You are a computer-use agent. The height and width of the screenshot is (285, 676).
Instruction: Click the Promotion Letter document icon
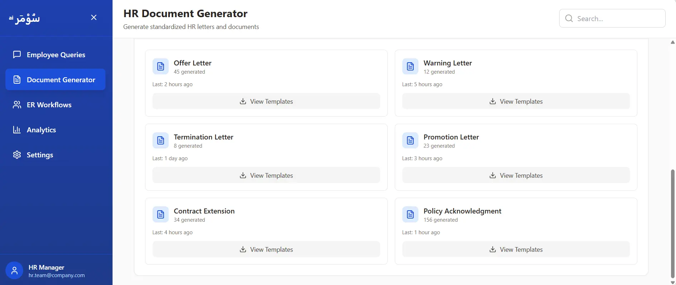(x=410, y=140)
